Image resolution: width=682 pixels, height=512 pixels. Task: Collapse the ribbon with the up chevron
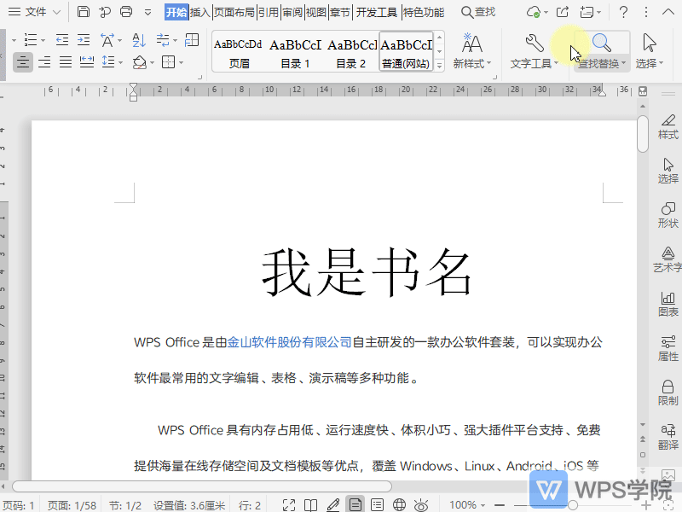pyautogui.click(x=668, y=12)
